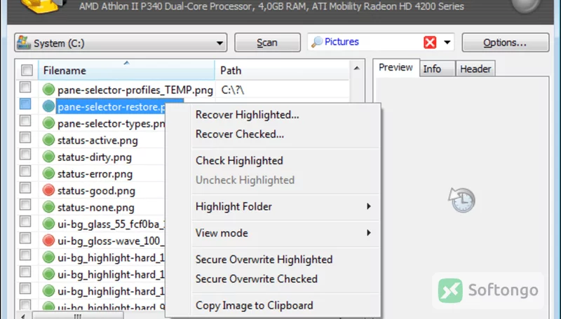The image size is (561, 319).
Task: Click green icon next to status-dirty.png
Action: [x=48, y=157]
